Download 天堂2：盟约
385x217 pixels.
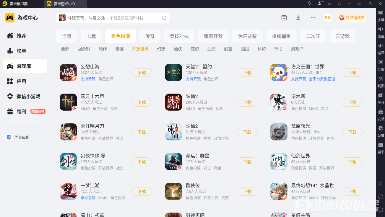pyautogui.click(x=247, y=73)
